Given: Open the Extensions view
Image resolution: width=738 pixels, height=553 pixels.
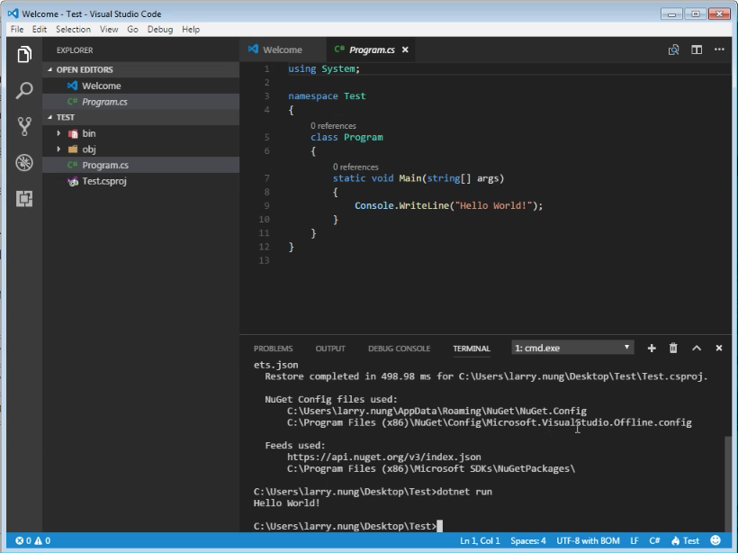Looking at the screenshot, I should (24, 198).
